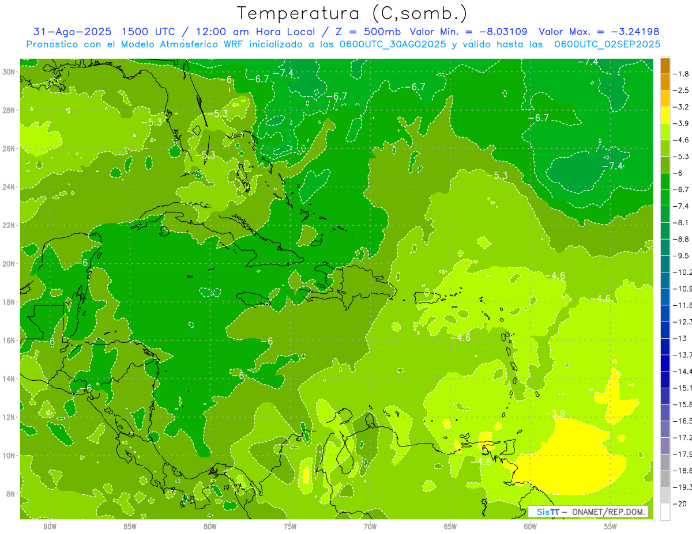Click the '0600UTC_02SEP2025' valid-until text
Screen dimensions: 692x534
click(x=607, y=44)
